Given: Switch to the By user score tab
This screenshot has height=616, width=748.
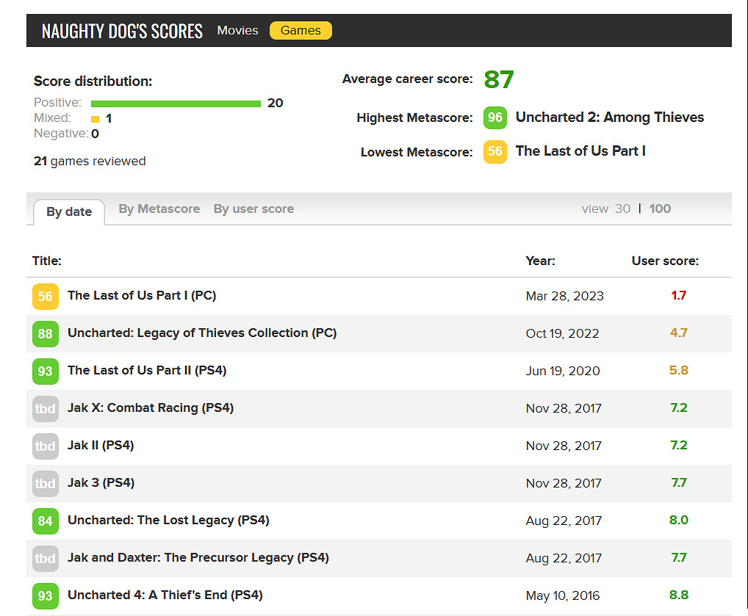Looking at the screenshot, I should [253, 209].
